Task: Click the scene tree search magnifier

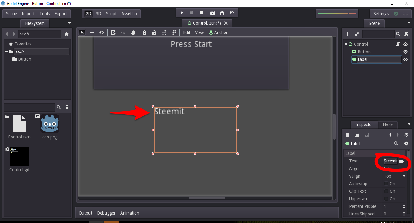Action: click(x=398, y=34)
